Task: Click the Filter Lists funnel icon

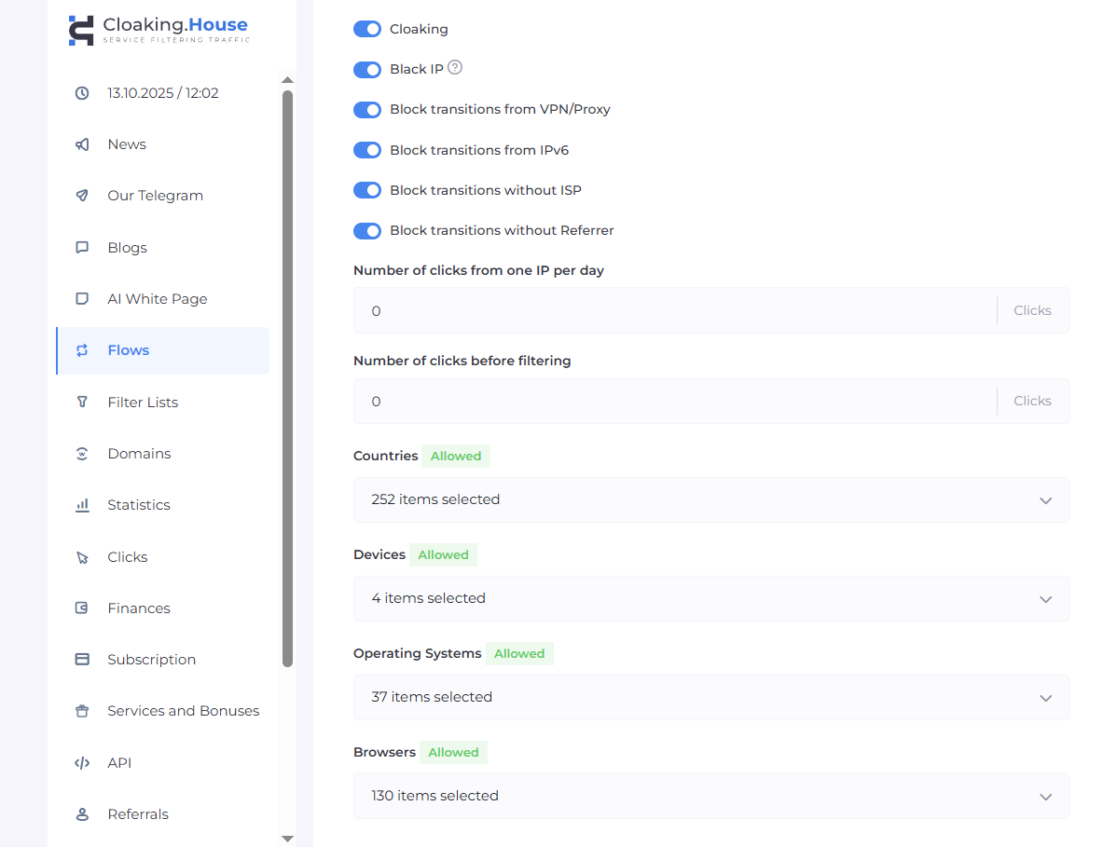Action: pyautogui.click(x=82, y=403)
